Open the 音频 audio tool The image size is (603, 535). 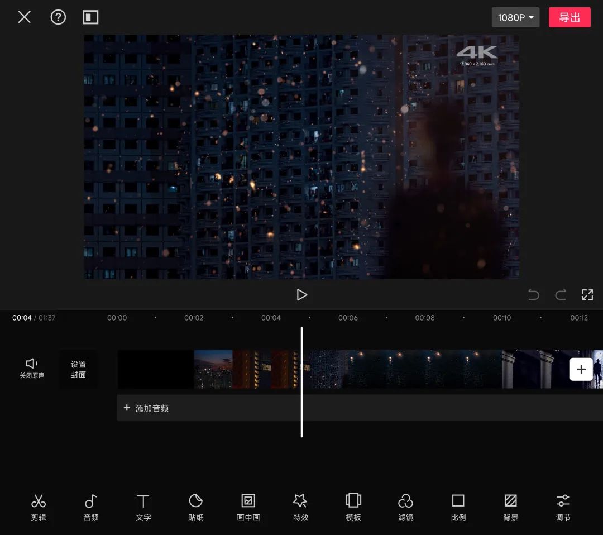[x=91, y=507]
